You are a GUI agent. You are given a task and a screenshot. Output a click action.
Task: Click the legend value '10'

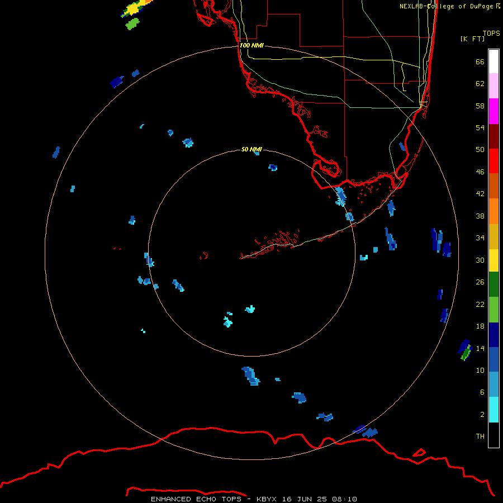480,371
